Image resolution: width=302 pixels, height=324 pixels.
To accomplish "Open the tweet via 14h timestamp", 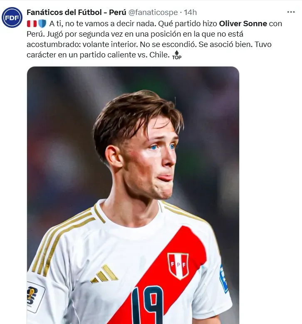I will (x=190, y=12).
